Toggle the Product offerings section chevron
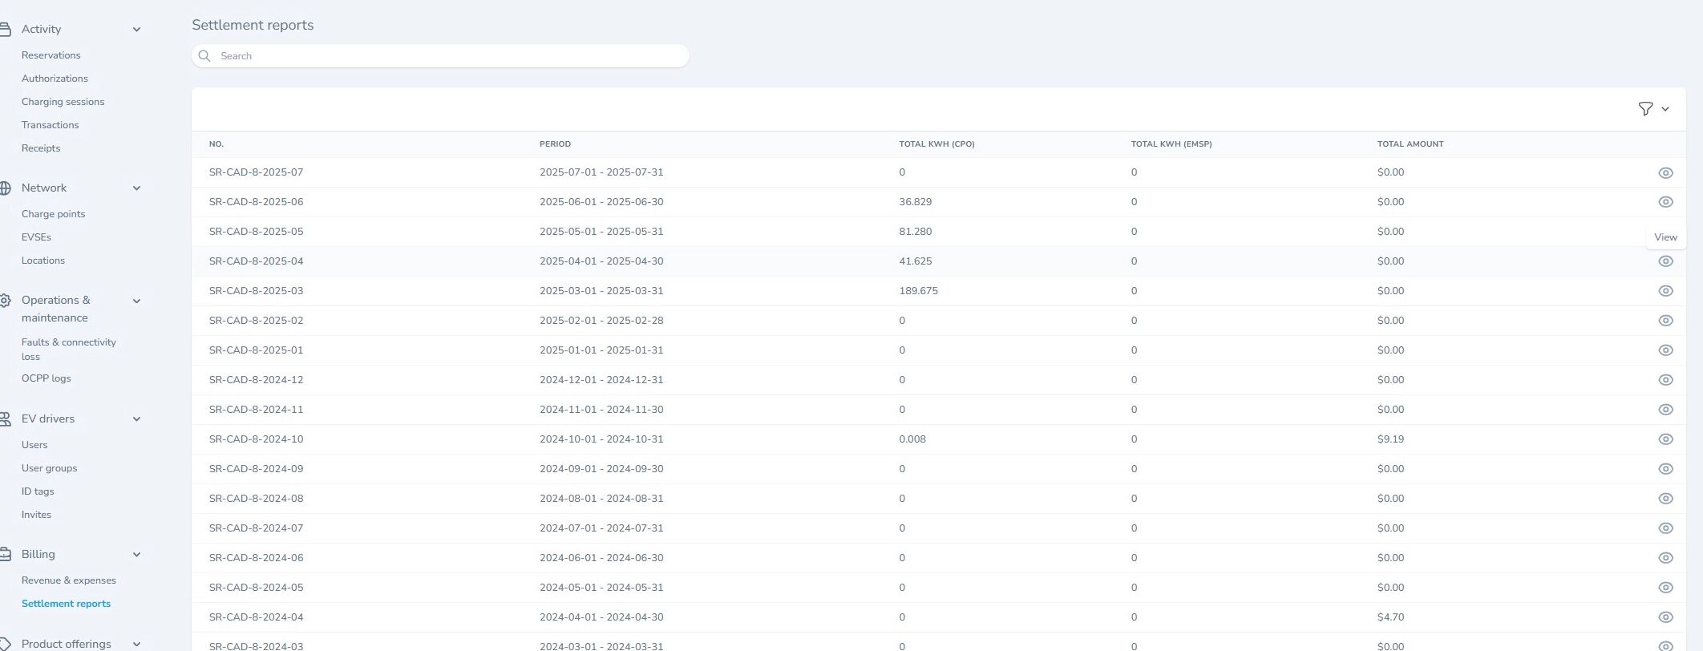 (136, 645)
